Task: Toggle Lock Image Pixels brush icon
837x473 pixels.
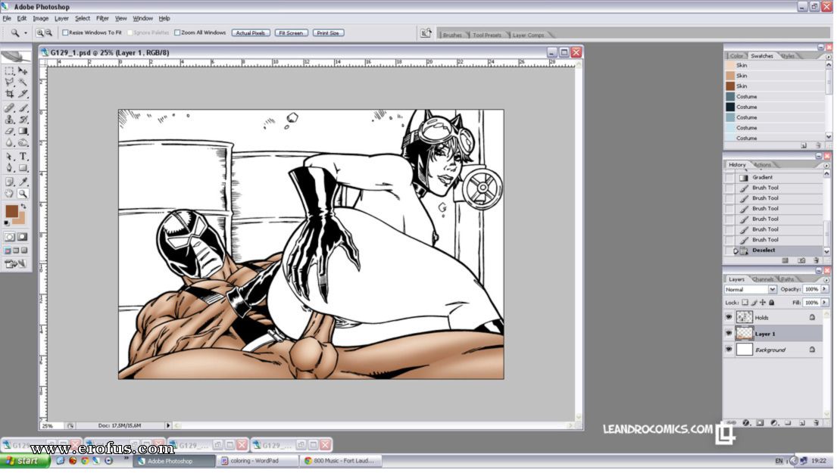Action: click(754, 303)
